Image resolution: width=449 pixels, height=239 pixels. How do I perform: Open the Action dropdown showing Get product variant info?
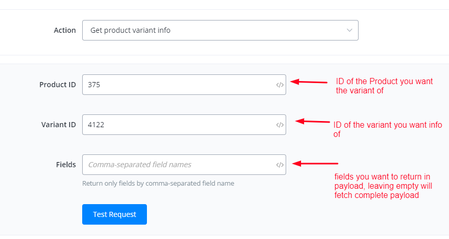click(x=216, y=30)
